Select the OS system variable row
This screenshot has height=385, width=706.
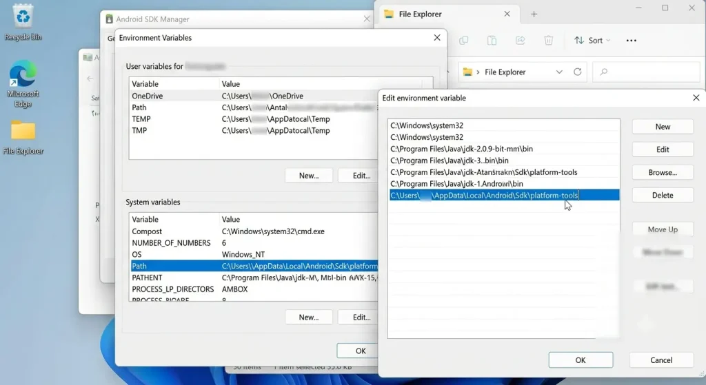(x=253, y=255)
